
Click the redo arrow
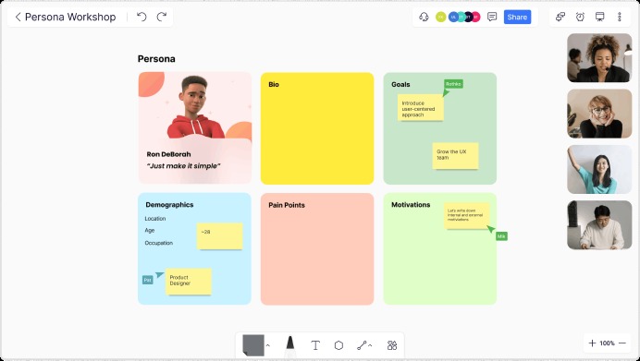coord(162,17)
